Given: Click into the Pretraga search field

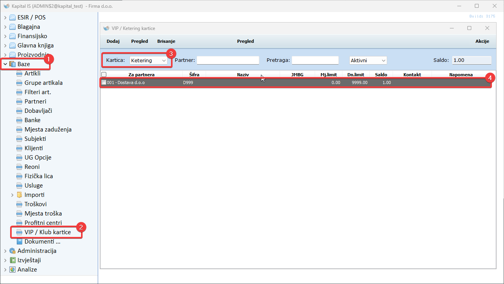Looking at the screenshot, I should (315, 60).
